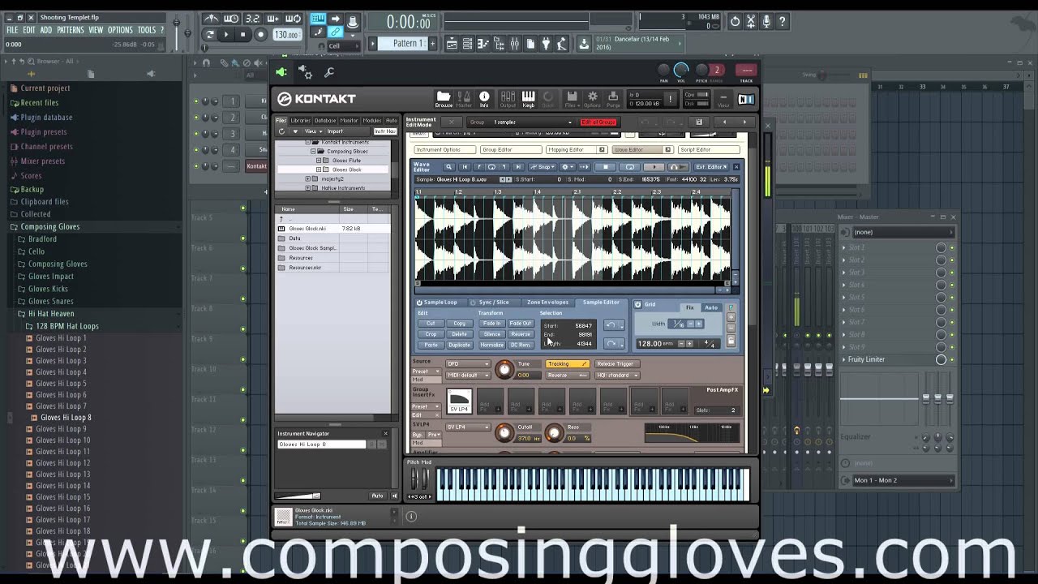1038x584 pixels.
Task: Adjust the Reso knob
Action: pos(554,432)
